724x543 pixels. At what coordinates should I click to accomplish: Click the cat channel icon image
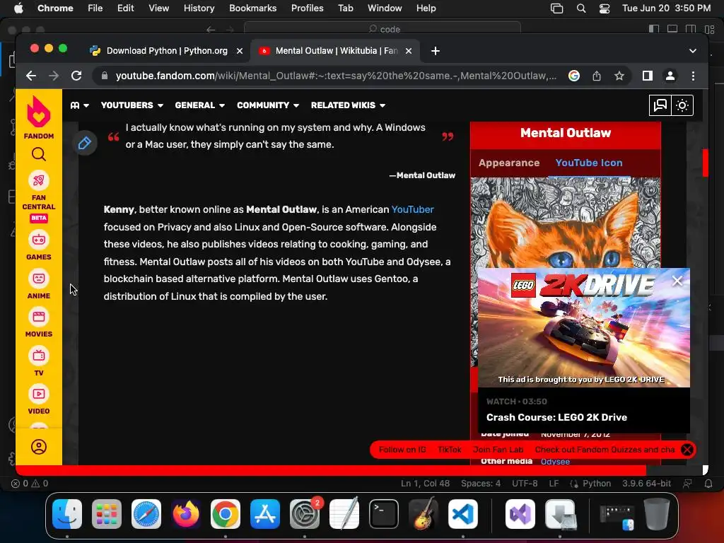point(565,223)
